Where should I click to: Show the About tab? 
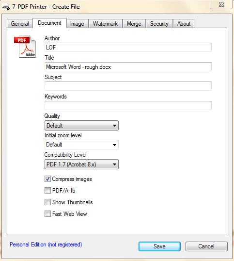pyautogui.click(x=184, y=24)
